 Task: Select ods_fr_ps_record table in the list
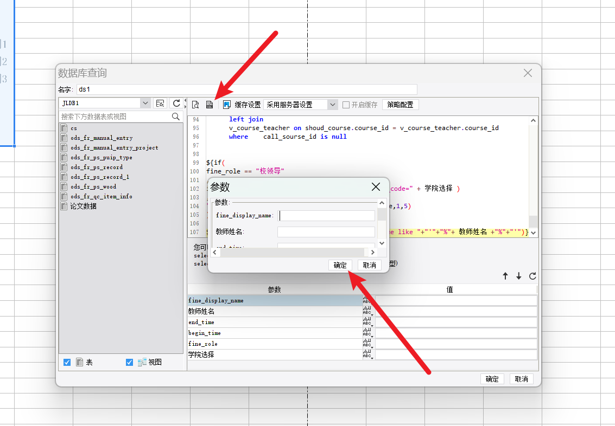(97, 167)
